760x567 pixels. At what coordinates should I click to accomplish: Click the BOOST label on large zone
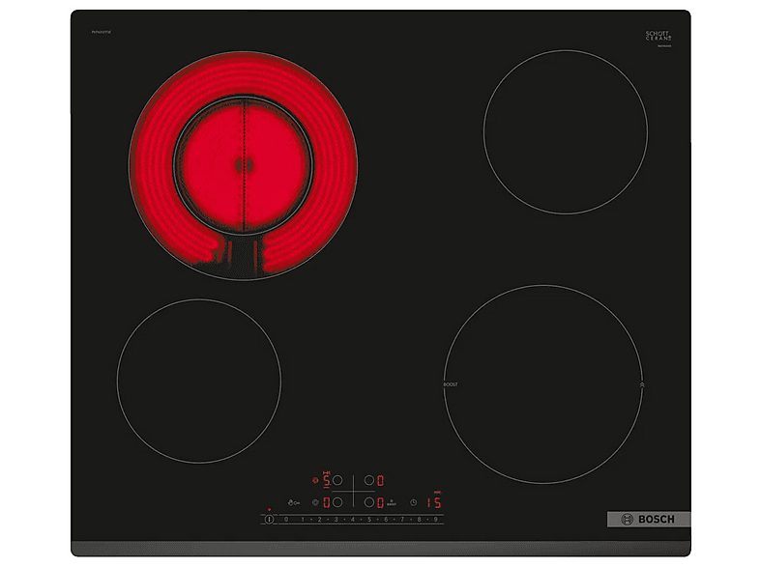coord(451,384)
